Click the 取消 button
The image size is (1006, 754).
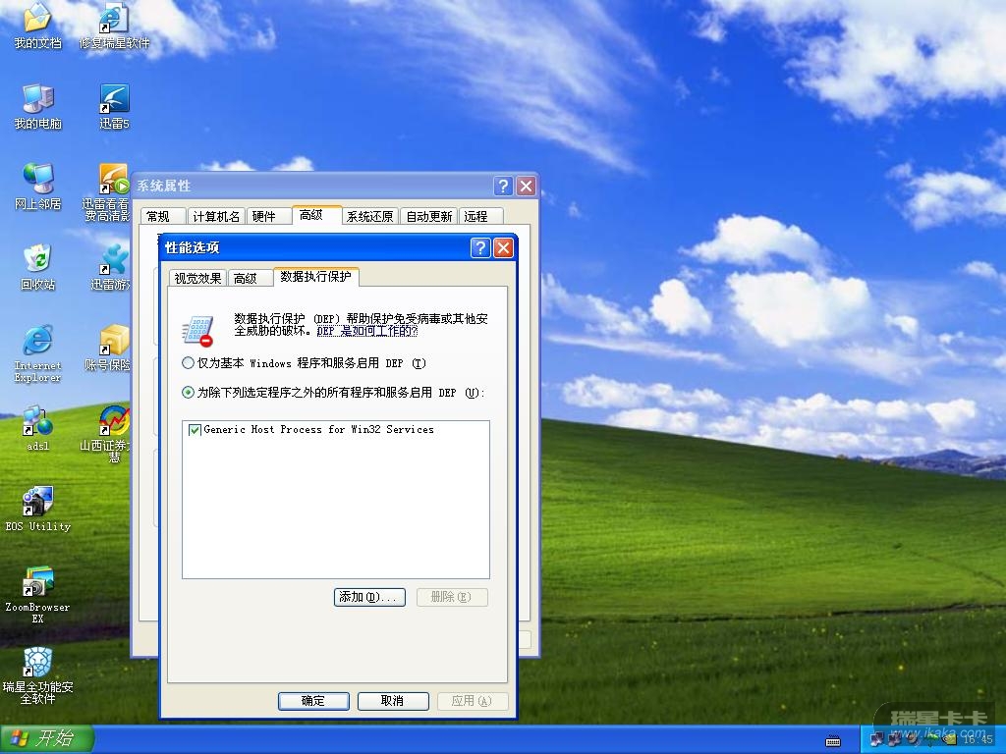pos(393,701)
